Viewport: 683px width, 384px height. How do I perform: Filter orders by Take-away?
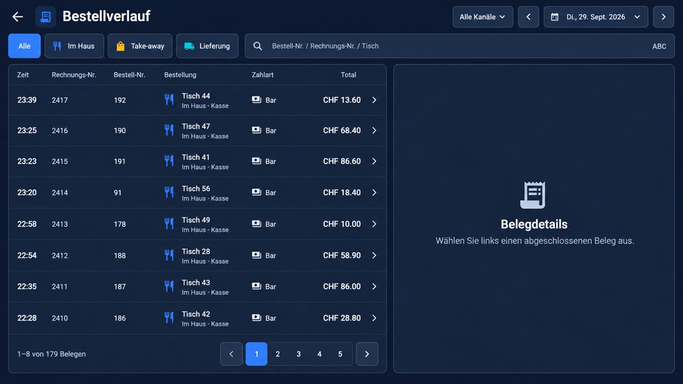pos(140,46)
